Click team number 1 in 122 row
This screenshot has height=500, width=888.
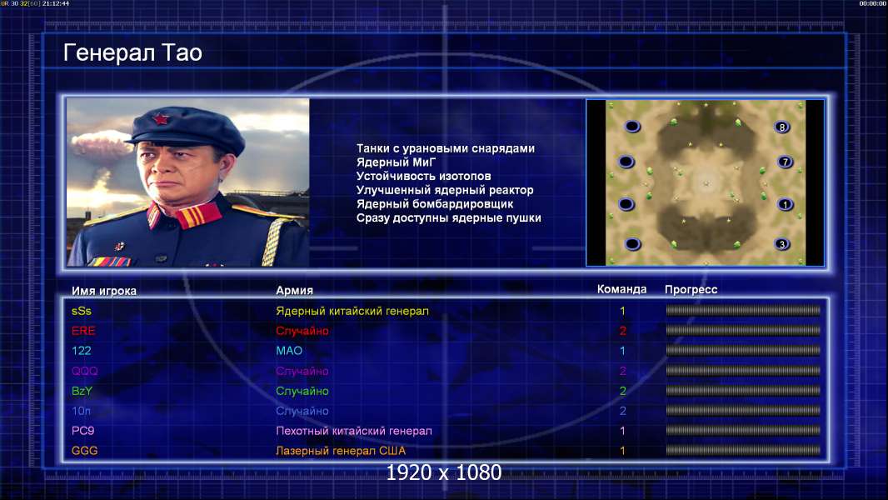point(622,351)
